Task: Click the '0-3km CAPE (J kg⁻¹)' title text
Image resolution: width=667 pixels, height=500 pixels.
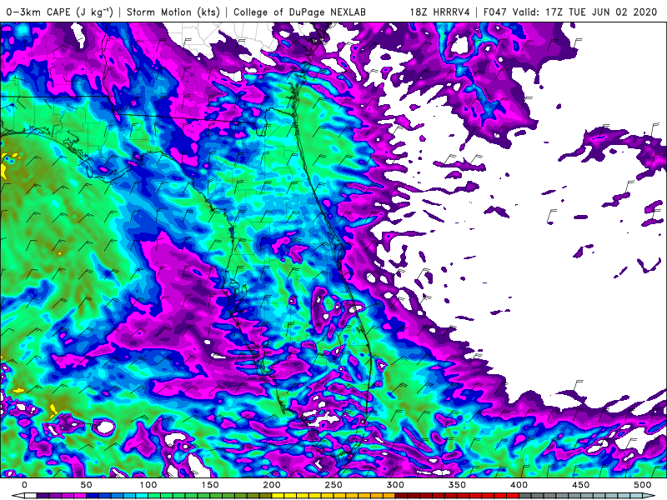Action: tap(59, 12)
